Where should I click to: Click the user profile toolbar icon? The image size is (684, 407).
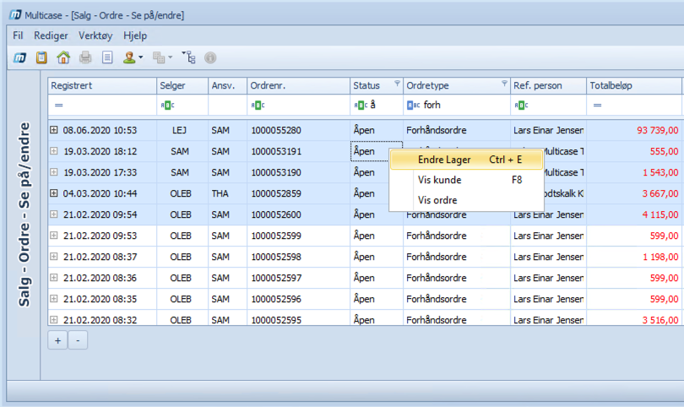pyautogui.click(x=129, y=57)
